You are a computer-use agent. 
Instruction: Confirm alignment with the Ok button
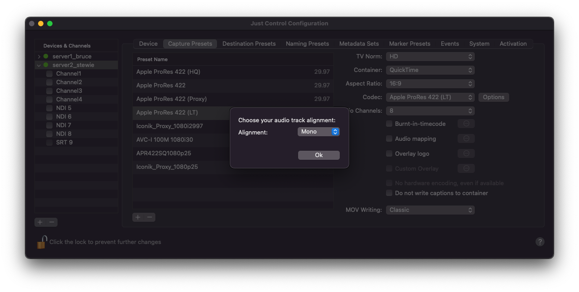(x=318, y=155)
